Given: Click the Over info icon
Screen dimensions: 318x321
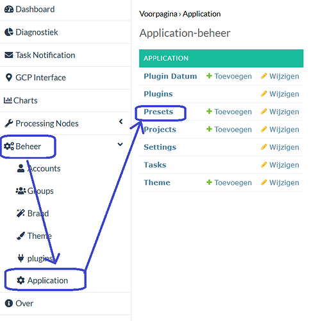Looking at the screenshot, I should (x=9, y=303).
